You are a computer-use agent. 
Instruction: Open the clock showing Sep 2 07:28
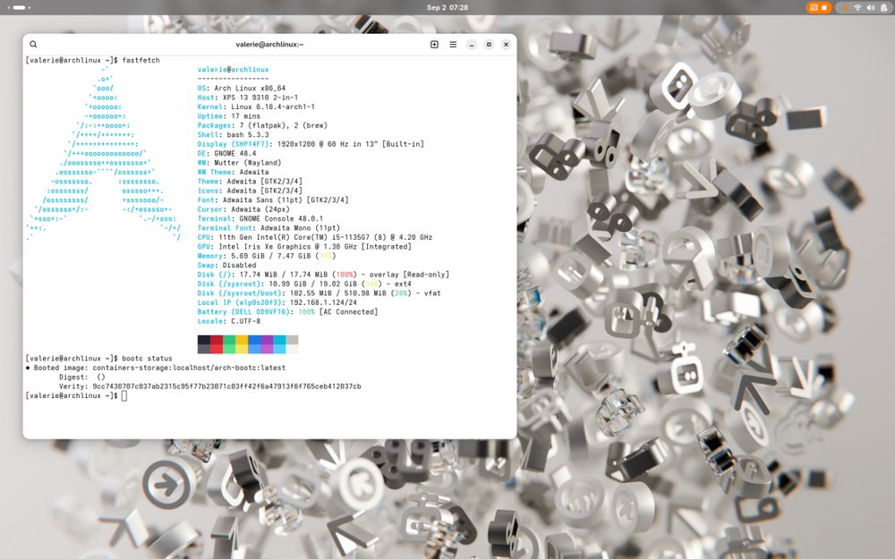(447, 7)
